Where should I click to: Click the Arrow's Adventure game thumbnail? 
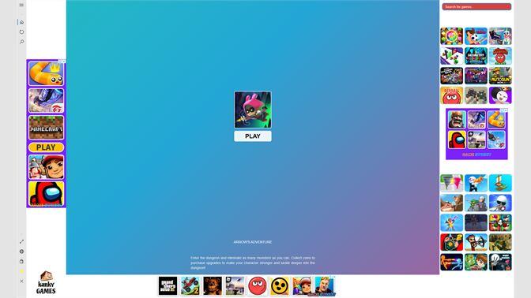pos(253,110)
